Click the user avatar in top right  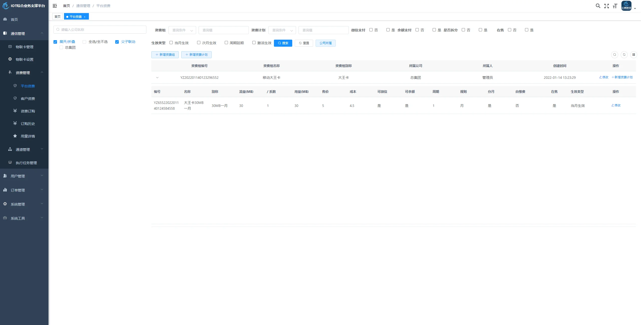point(626,6)
